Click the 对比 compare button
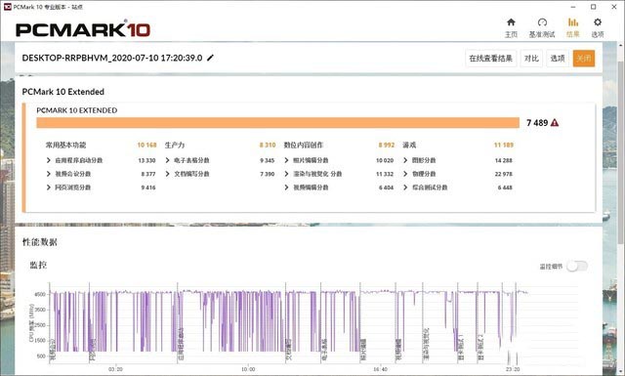The width and height of the screenshot is (625, 376). (x=531, y=59)
